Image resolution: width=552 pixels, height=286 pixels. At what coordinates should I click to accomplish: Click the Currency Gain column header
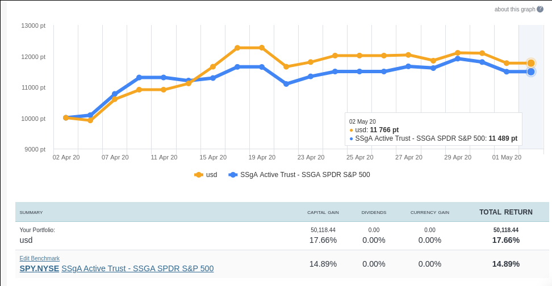pyautogui.click(x=429, y=212)
